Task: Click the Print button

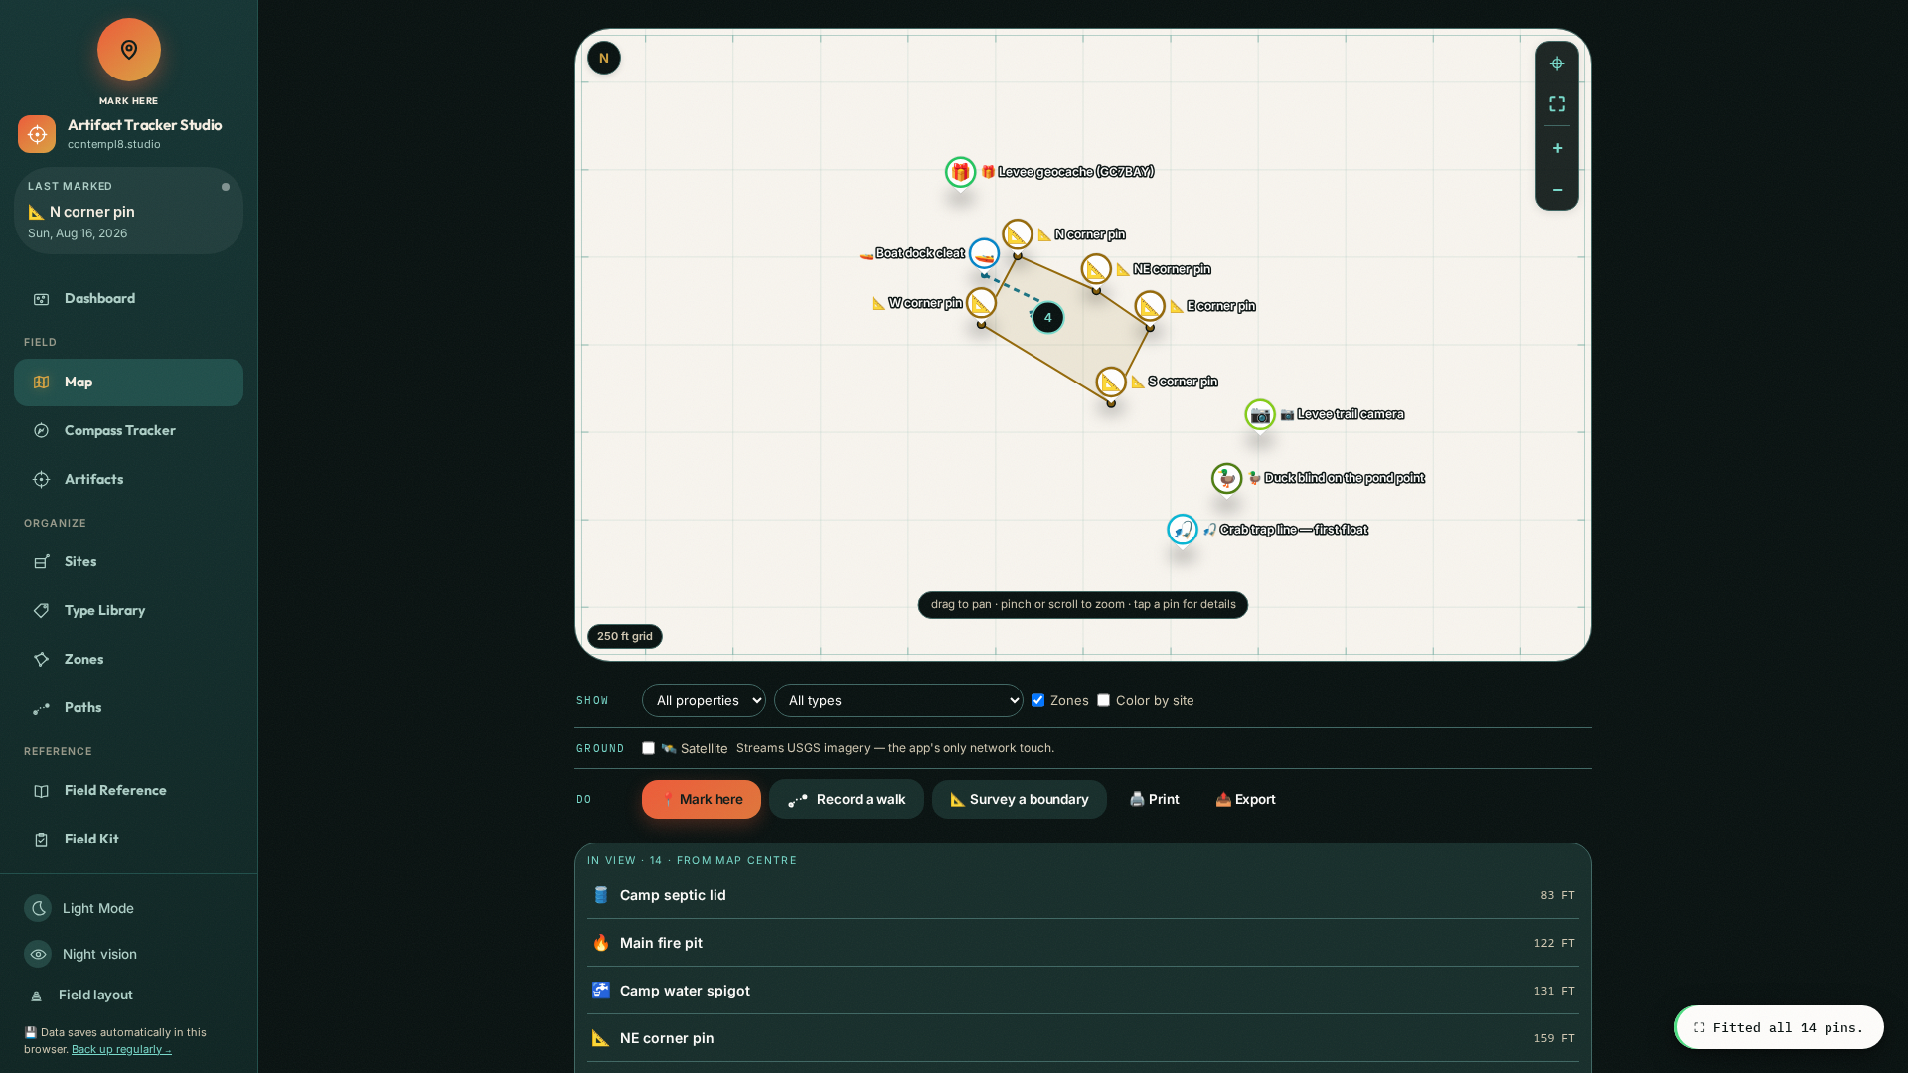Action: [1154, 799]
